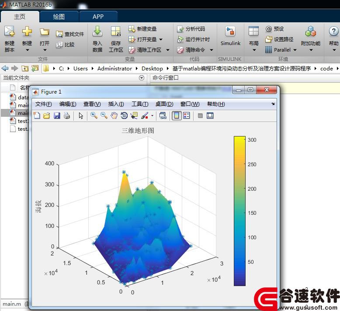Click 保存工作区 save workspace icon
Image resolution: width=340 pixels, height=311 pixels.
coord(116,31)
